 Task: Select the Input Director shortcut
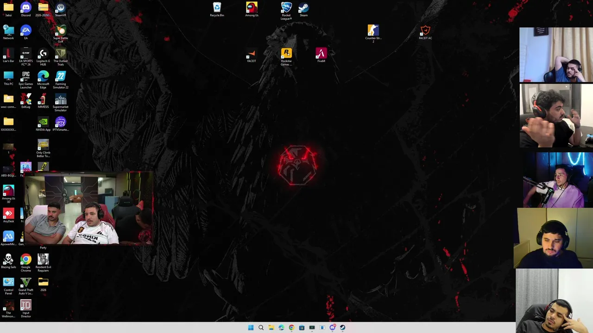point(26,308)
